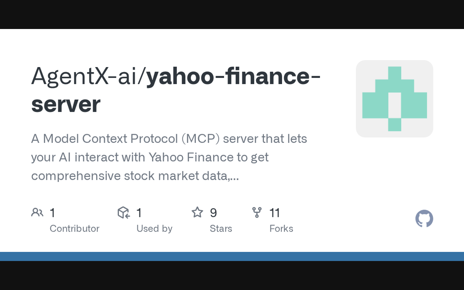Screen dimensions: 464x290
Task: Click the Contributor people icon
Action: (x=37, y=212)
